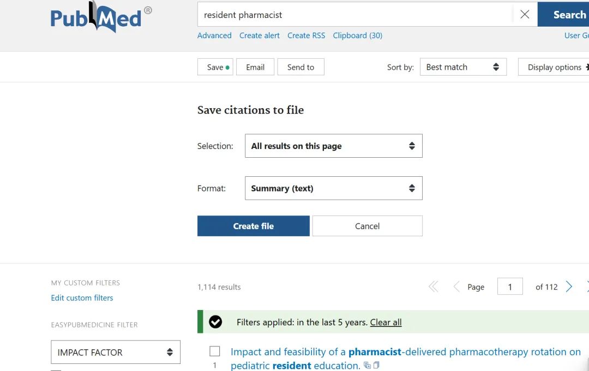The width and height of the screenshot is (589, 371).
Task: Click the previous page arrow
Action: tap(456, 287)
